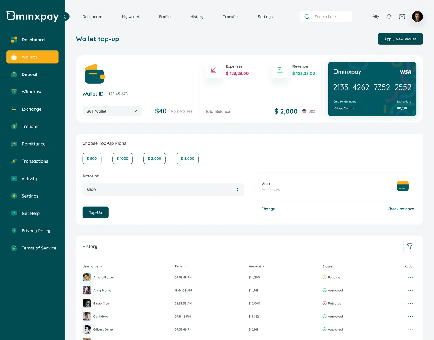
Task: Click the Visa payment card icon
Action: point(403,186)
